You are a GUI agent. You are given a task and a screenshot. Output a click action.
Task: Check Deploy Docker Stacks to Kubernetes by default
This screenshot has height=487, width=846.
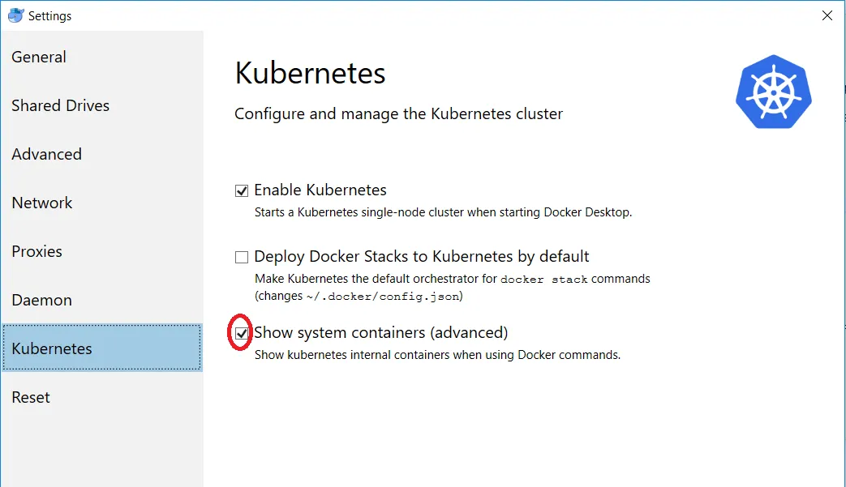point(242,258)
